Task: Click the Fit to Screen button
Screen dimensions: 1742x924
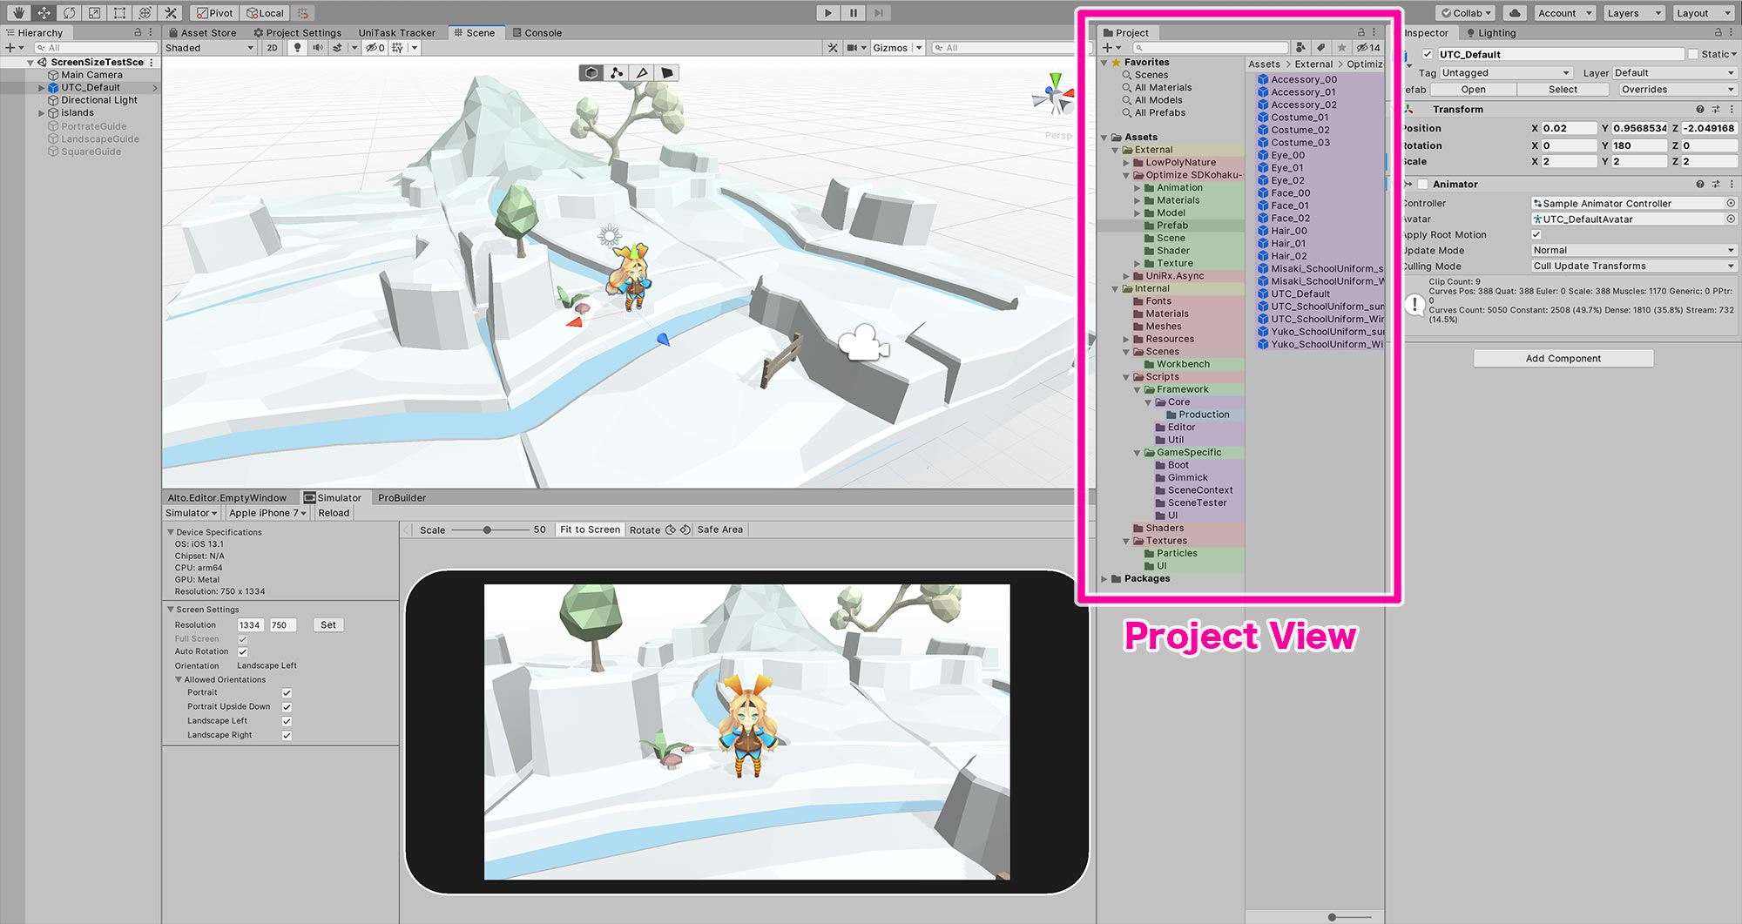Action: tap(590, 529)
